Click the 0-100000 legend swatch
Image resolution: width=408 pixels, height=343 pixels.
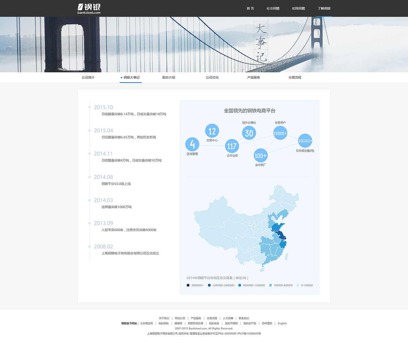[x=298, y=285]
